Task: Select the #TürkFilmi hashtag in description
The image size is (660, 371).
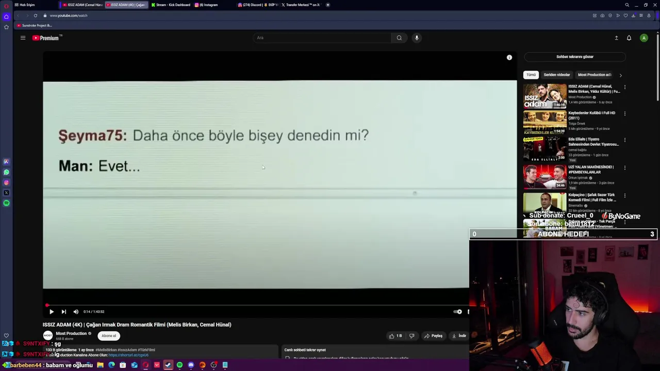Action: pyautogui.click(x=147, y=350)
